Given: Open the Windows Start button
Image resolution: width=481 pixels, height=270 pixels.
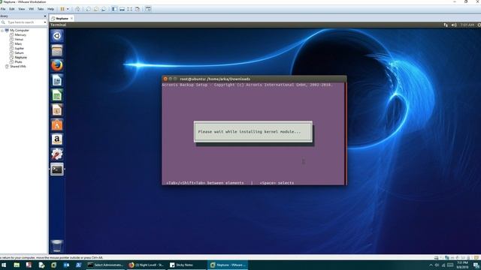Looking at the screenshot, I should (x=4, y=265).
